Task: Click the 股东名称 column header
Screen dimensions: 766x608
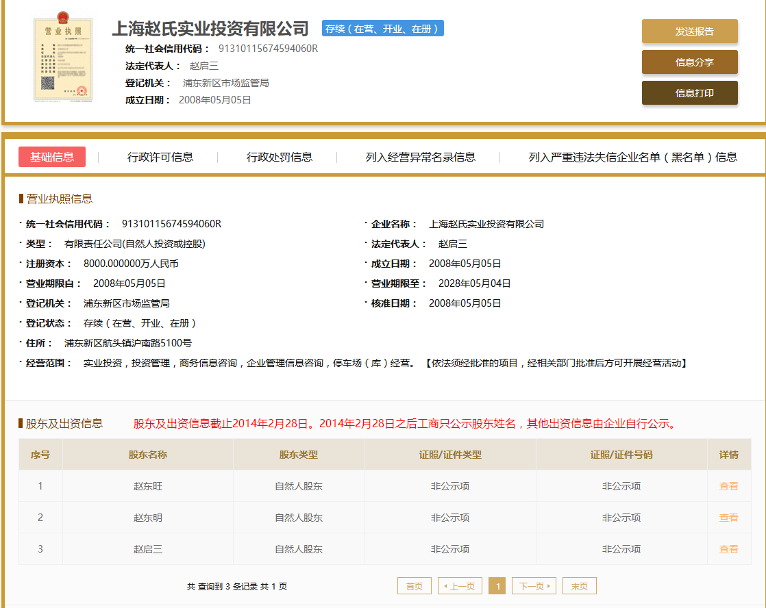Action: pos(148,455)
